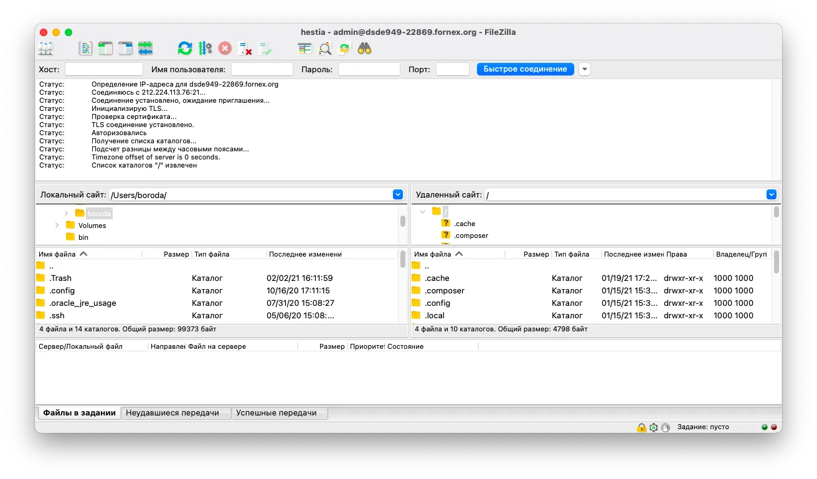
Task: Open the directory listing filters dialog
Action: [305, 48]
